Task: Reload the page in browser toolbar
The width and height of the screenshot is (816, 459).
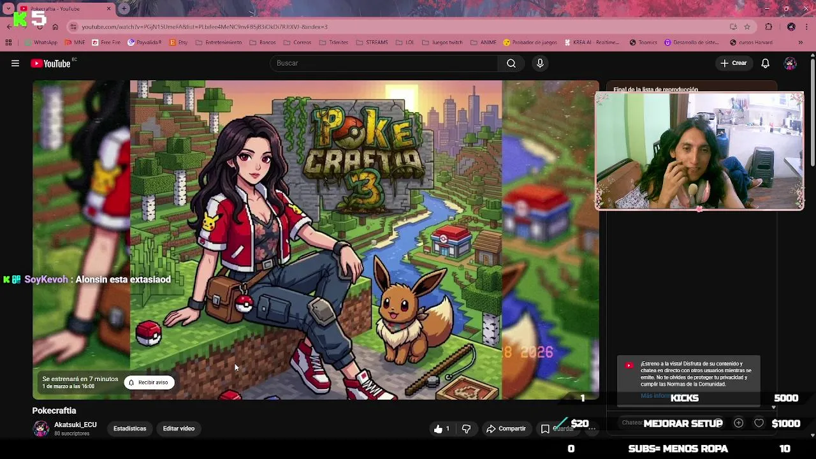Action: 40,27
